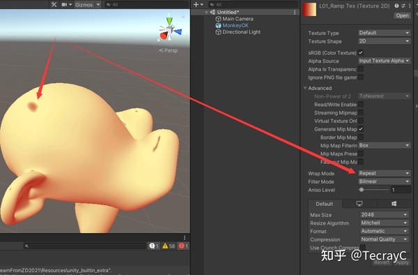The width and height of the screenshot is (418, 275).
Task: Collapse the Untitled scene in hierarchy
Action: click(x=206, y=13)
